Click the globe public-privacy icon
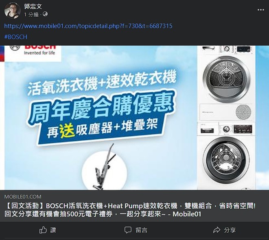This screenshot has height=240, width=269. (x=45, y=14)
